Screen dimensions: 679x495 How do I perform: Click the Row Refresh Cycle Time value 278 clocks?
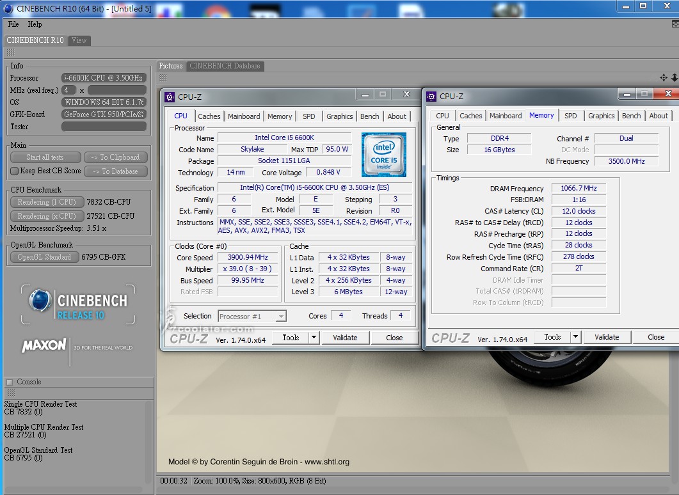579,256
